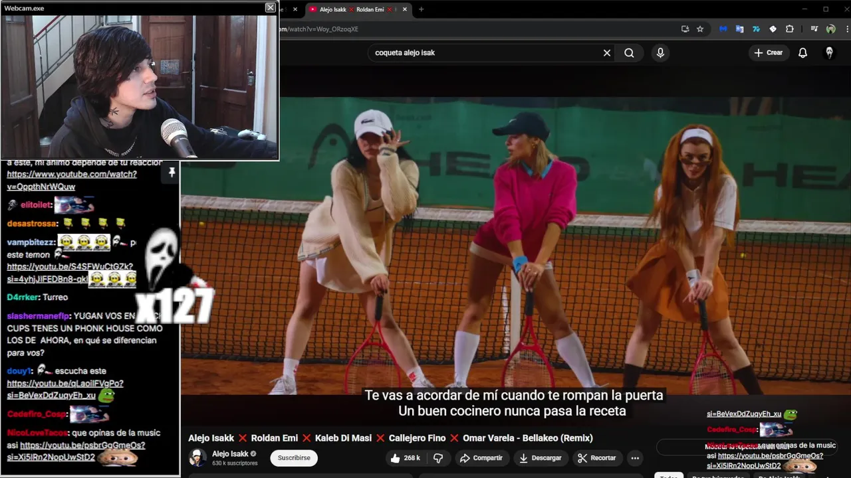Click the browser address bar URL
Viewport: 851px width, 478px height.
tap(319, 29)
